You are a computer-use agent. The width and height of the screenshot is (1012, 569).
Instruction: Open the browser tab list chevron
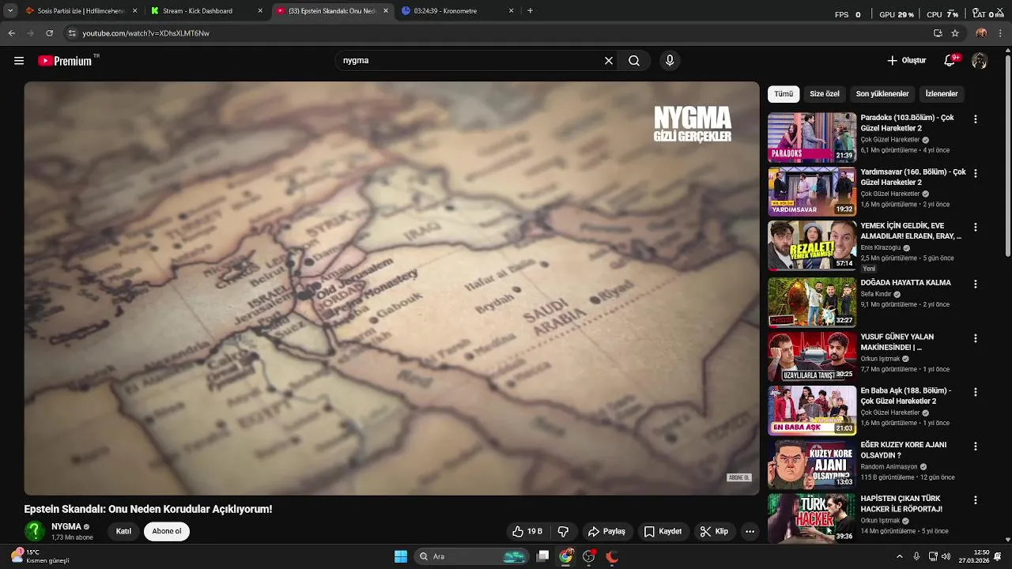(10, 11)
